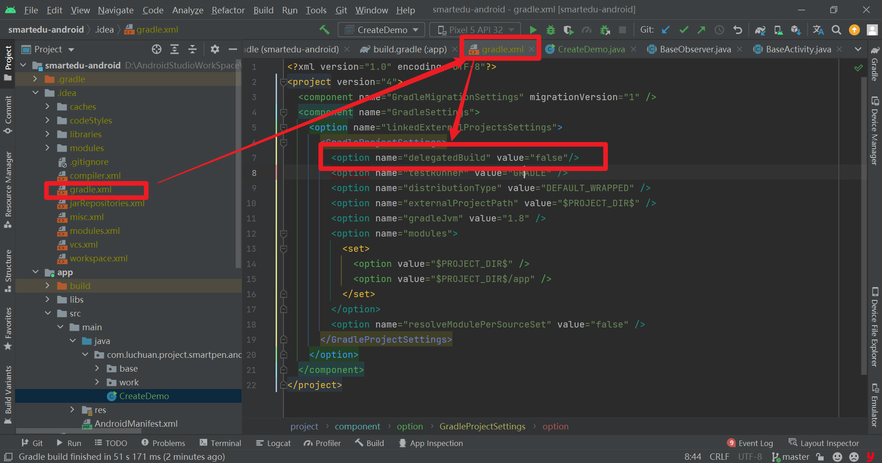Viewport: 882px width, 463px height.
Task: Open the Tools menu
Action: (x=316, y=10)
